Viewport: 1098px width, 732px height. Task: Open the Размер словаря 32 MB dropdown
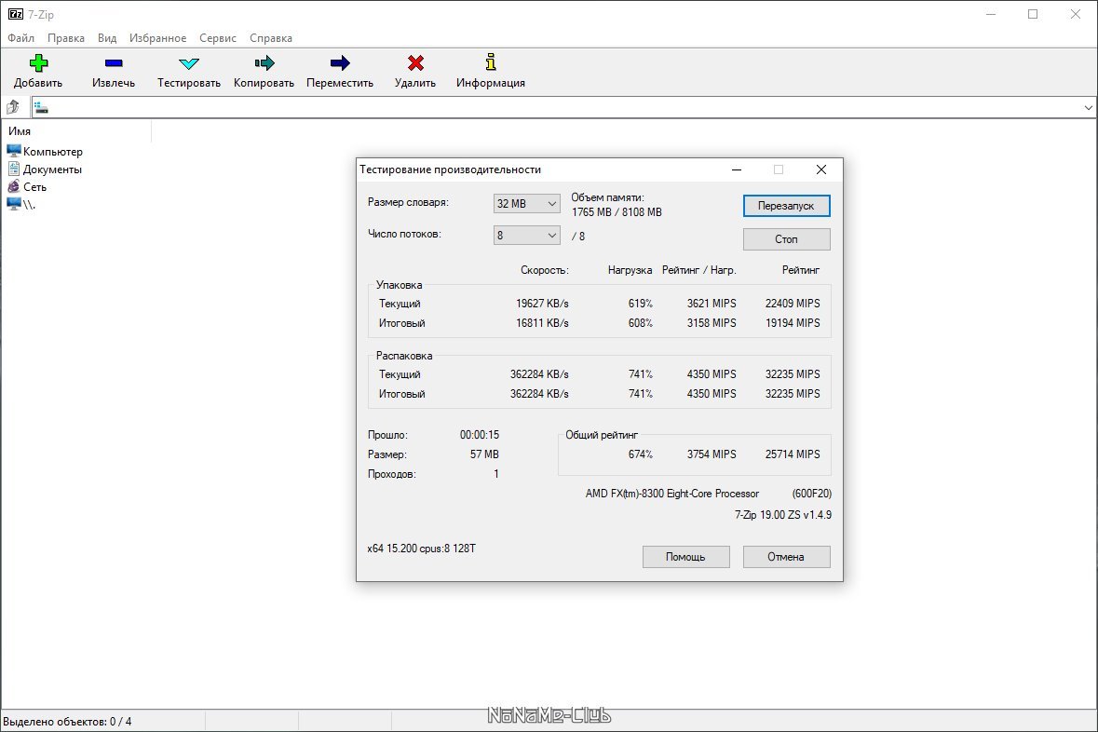[526, 204]
